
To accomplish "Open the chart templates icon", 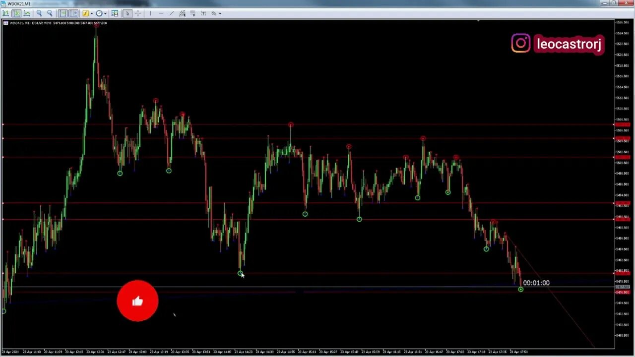I will [115, 13].
